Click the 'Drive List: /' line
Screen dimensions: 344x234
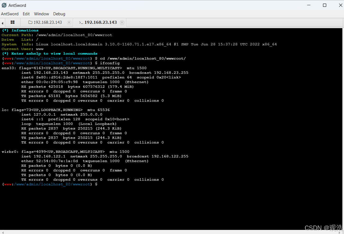tap(20, 40)
